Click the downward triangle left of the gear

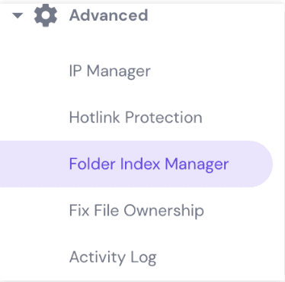[x=18, y=16]
